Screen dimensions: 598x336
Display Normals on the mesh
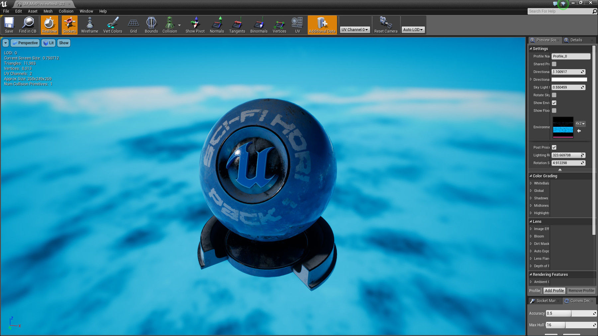(217, 25)
